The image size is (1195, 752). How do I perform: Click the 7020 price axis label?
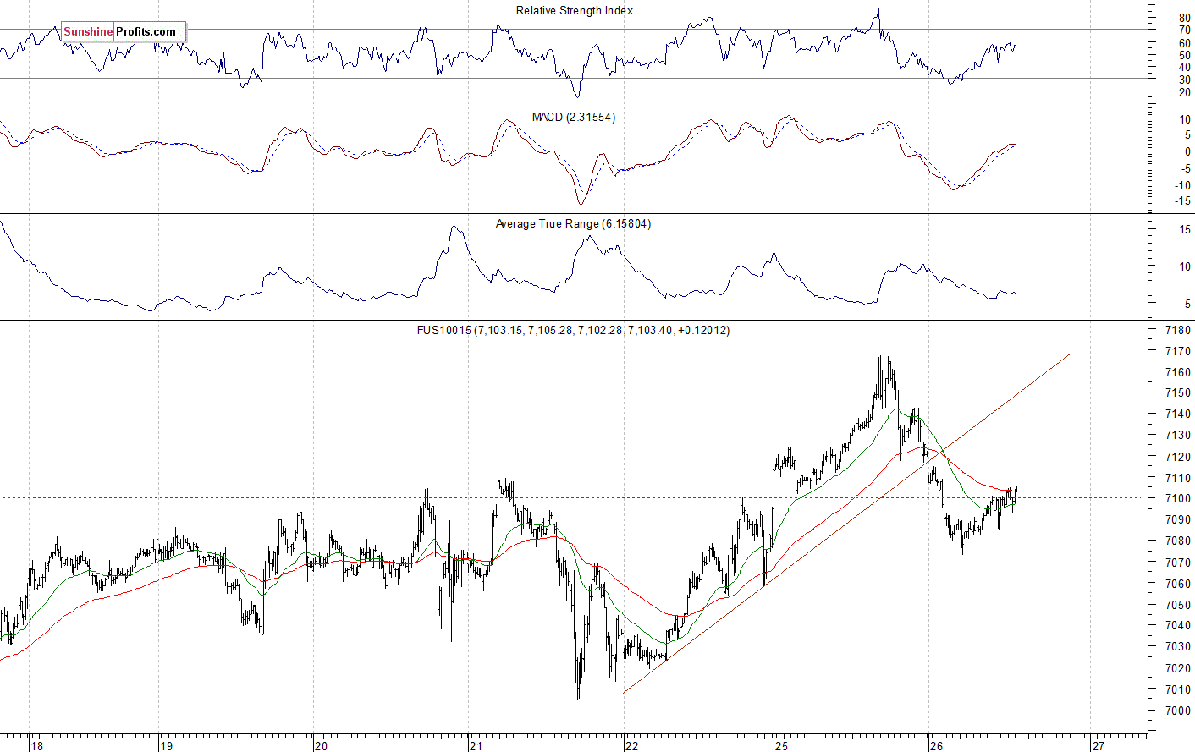coord(1178,668)
